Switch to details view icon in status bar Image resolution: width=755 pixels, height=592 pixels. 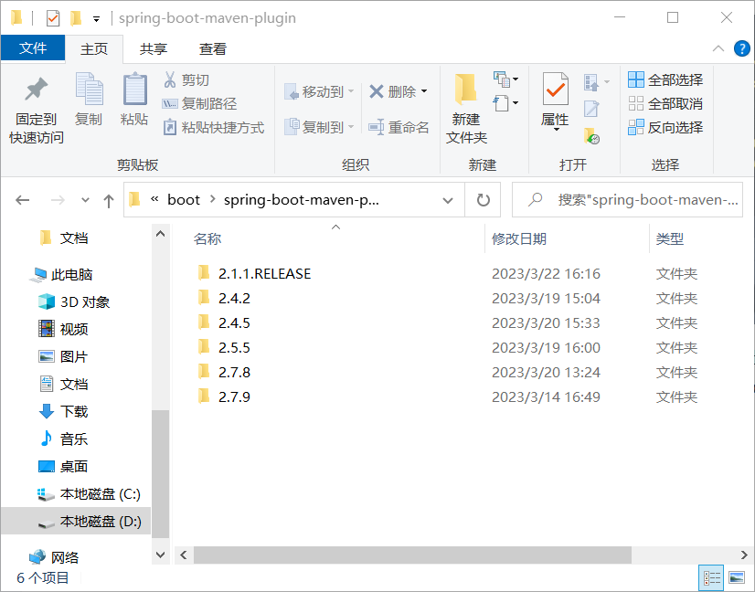coord(711,577)
